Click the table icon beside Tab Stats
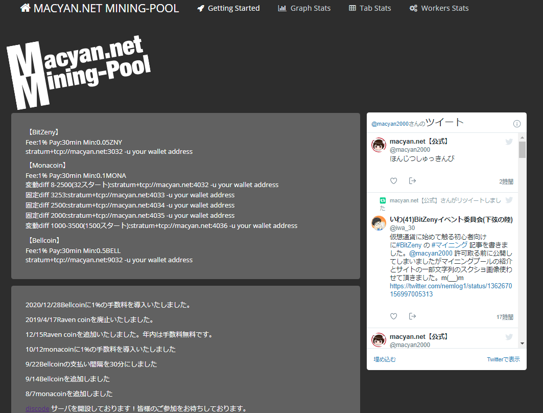This screenshot has width=543, height=413. click(352, 8)
